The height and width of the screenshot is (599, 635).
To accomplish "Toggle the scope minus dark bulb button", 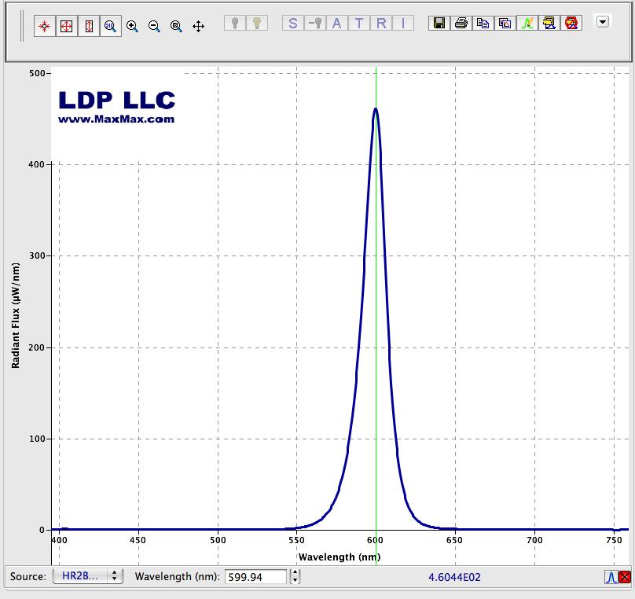I will pyautogui.click(x=315, y=23).
